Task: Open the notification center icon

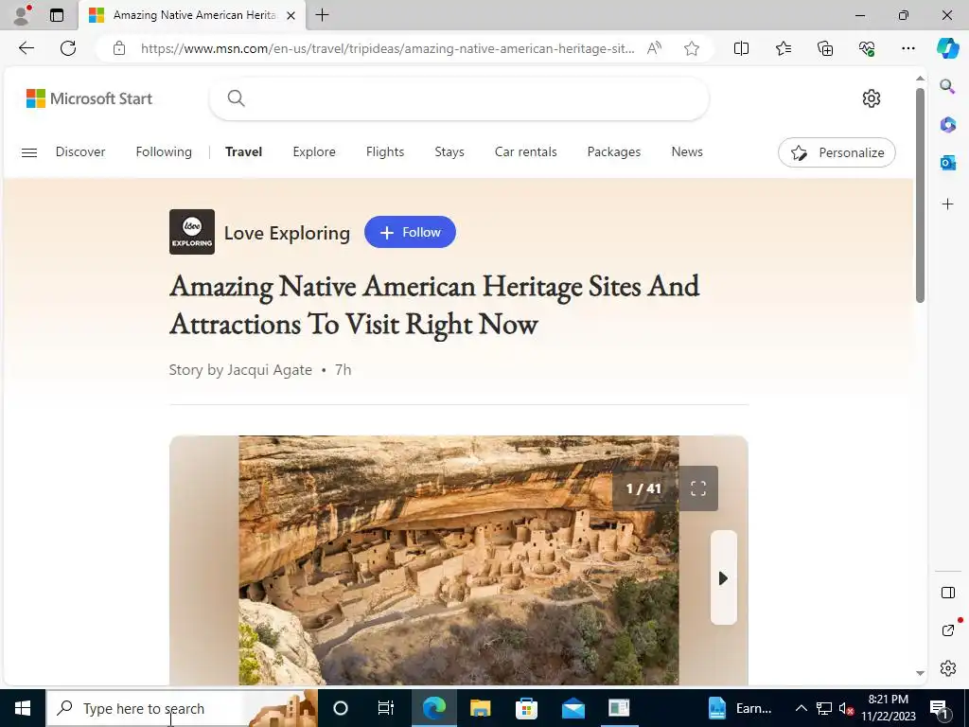Action: point(938,708)
